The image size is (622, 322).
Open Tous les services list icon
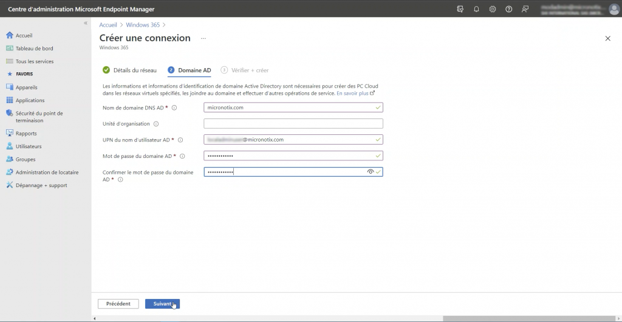click(10, 61)
